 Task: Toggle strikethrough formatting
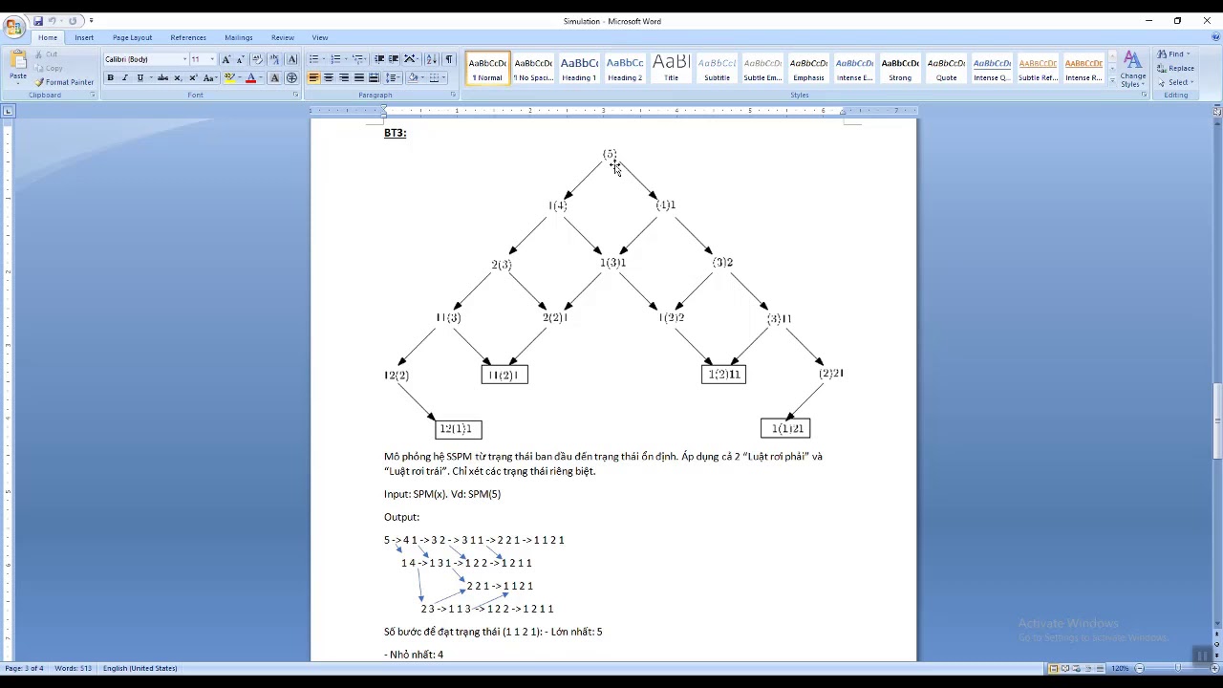coord(162,78)
